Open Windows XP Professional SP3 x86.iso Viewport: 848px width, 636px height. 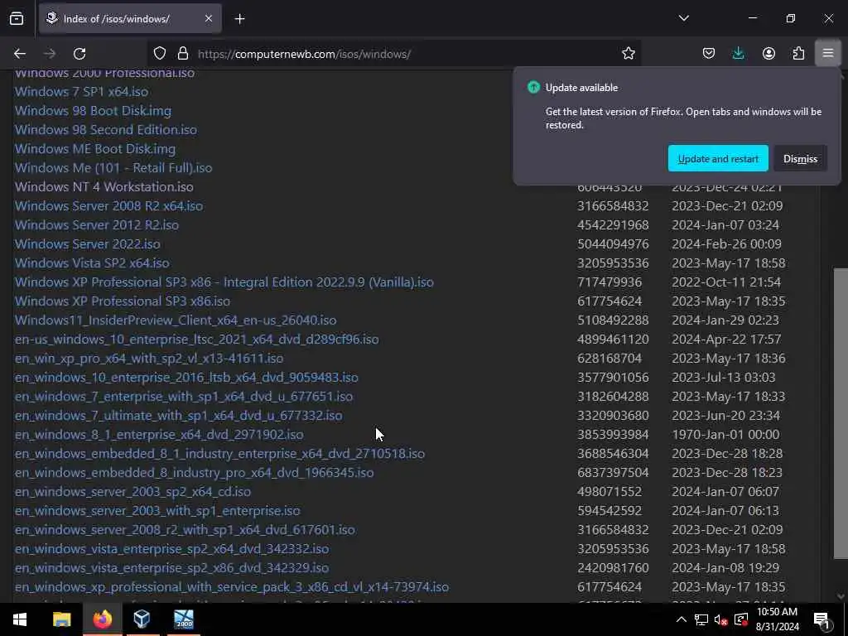tap(123, 301)
